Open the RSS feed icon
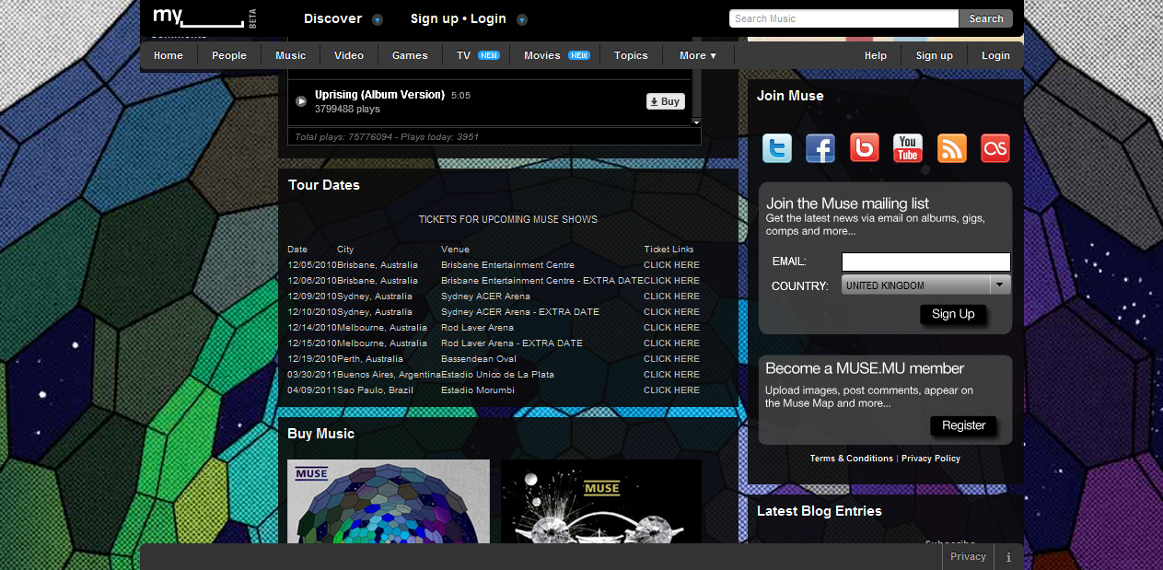Image resolution: width=1163 pixels, height=570 pixels. pyautogui.click(x=952, y=148)
